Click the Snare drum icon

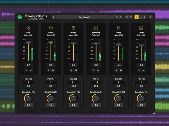pyautogui.click(x=51, y=28)
